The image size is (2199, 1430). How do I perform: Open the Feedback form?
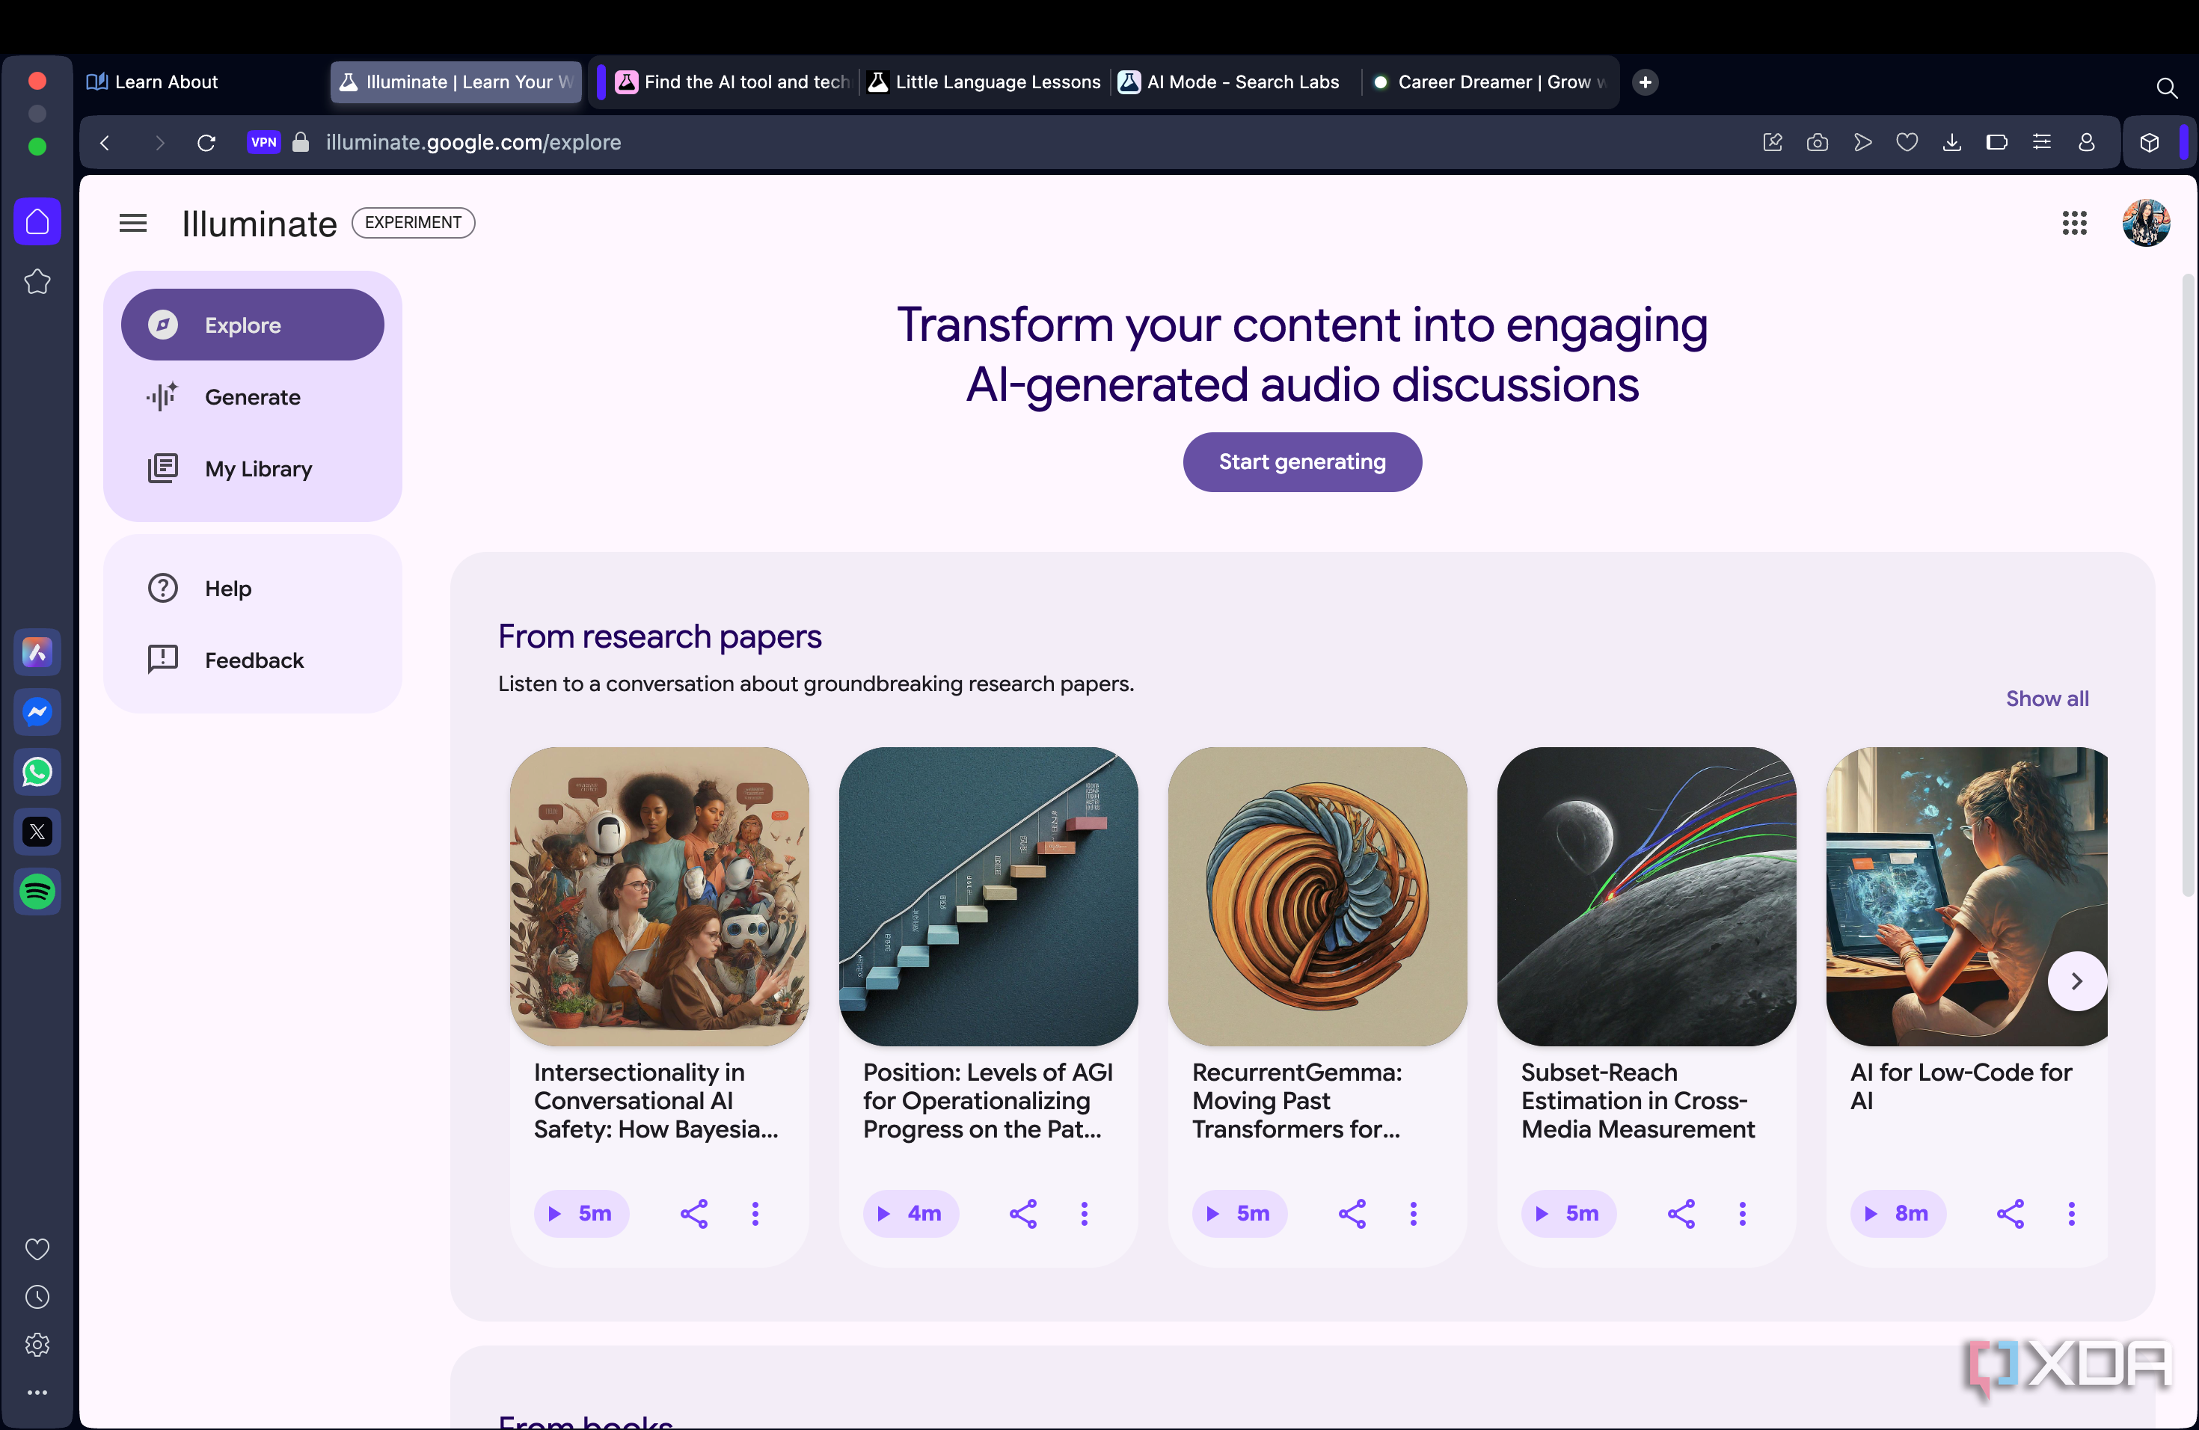(252, 660)
